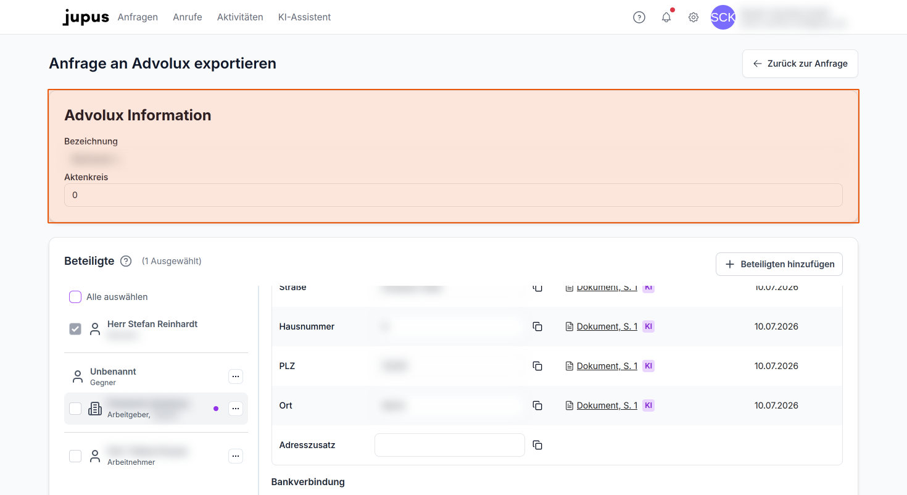
Task: Open KI-Assistent from the top navigation
Action: coord(305,17)
